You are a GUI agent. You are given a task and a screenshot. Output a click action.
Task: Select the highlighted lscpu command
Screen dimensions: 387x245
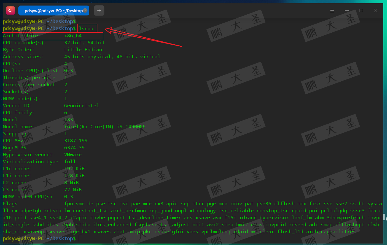(87, 29)
